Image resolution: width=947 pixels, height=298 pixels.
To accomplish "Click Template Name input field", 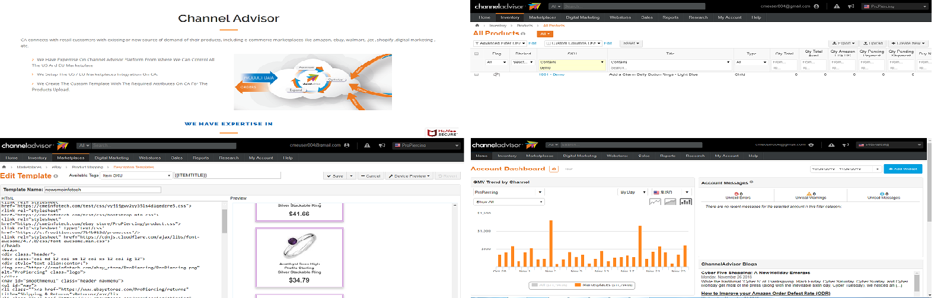I will [x=103, y=190].
